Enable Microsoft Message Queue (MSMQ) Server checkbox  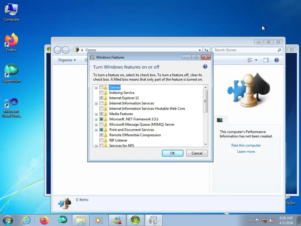[101, 124]
